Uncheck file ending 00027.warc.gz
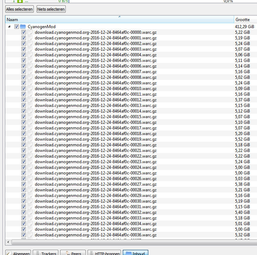 (x=24, y=184)
